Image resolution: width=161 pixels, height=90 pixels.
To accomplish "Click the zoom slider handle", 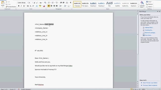I will coord(153,89).
